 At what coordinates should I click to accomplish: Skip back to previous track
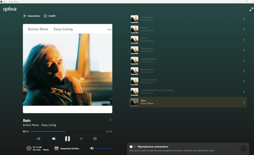(x=53, y=139)
